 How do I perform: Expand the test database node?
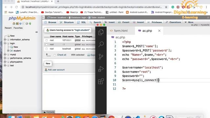[x=5, y=66]
